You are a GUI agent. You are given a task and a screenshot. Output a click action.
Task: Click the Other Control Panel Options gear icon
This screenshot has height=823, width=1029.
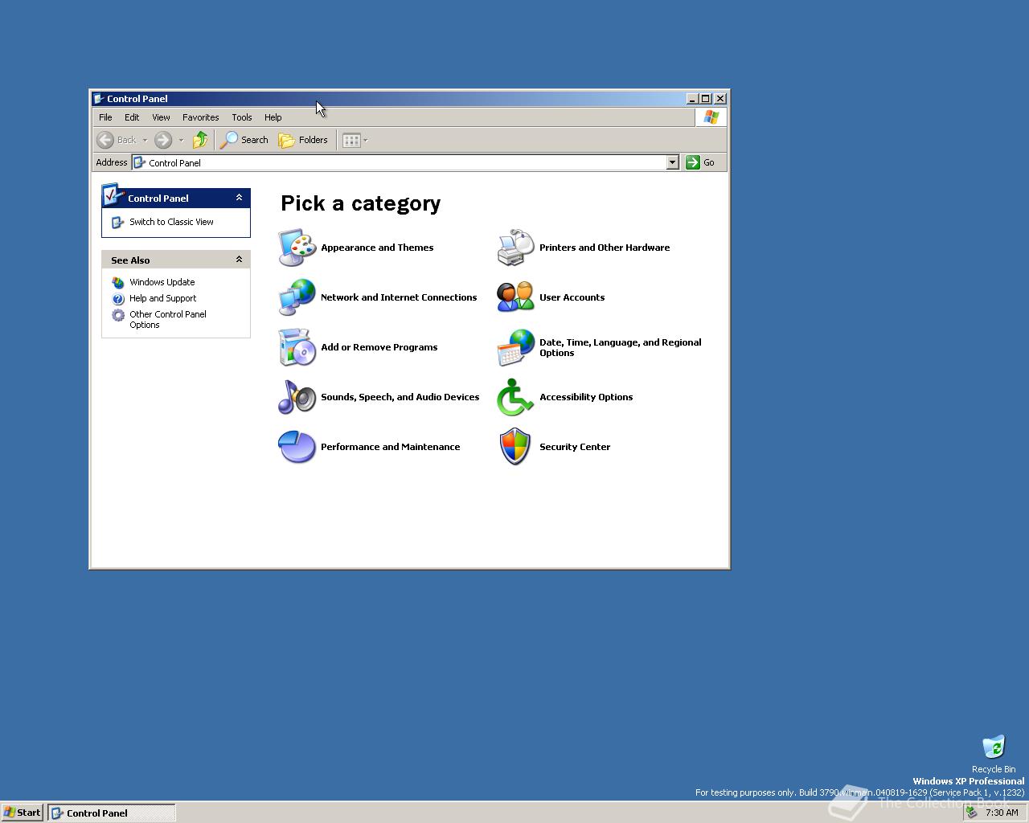click(118, 315)
